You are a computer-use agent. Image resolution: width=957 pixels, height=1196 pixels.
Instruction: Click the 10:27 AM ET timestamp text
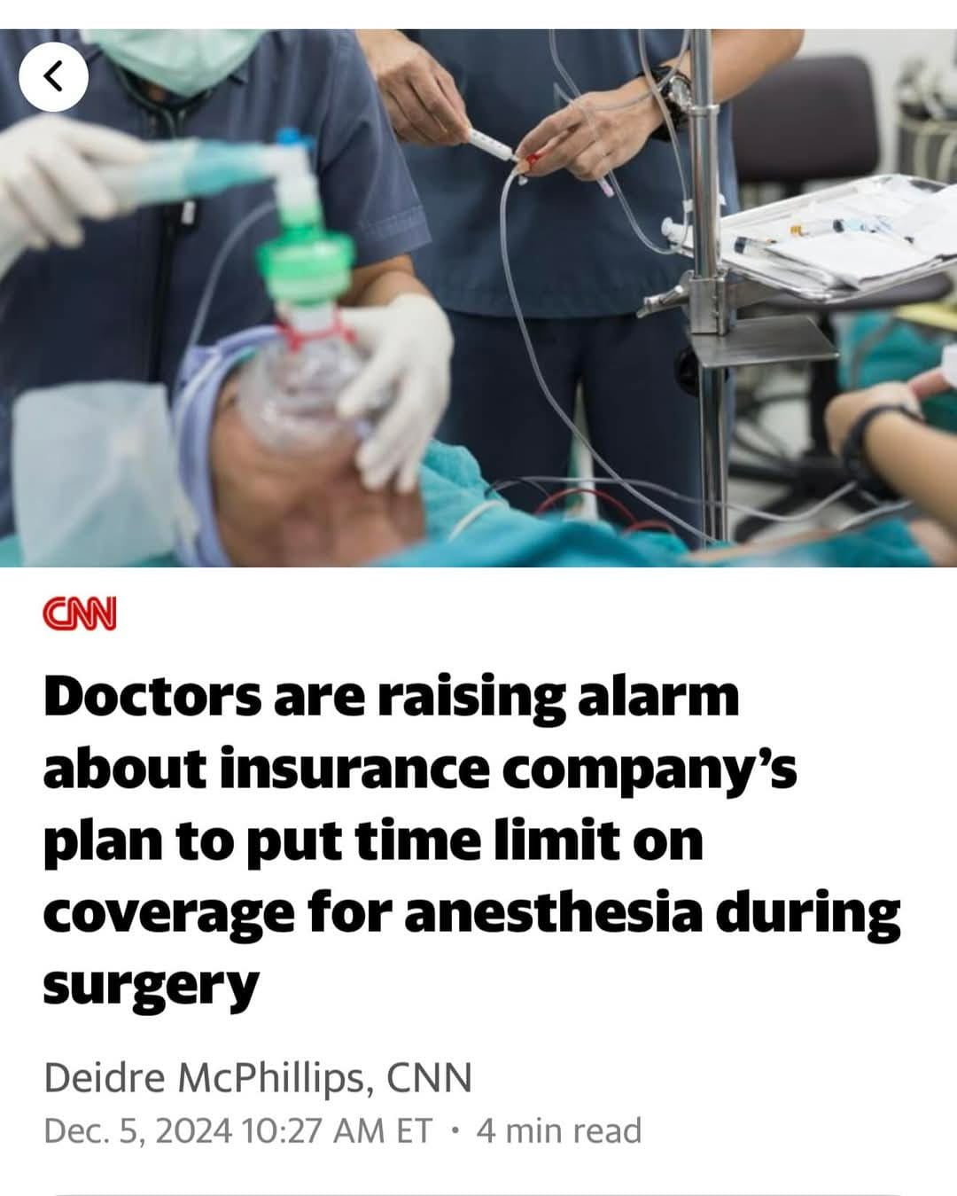[337, 1130]
